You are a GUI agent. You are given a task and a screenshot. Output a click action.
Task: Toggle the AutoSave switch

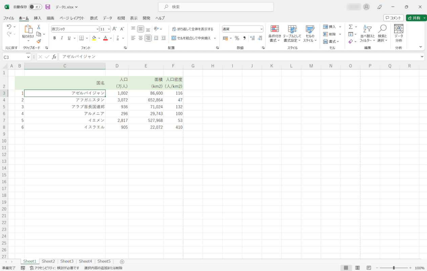35,7
